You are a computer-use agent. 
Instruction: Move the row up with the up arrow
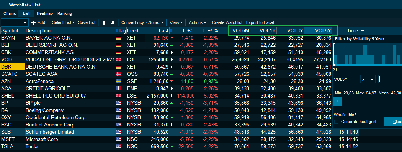[x=104, y=23]
